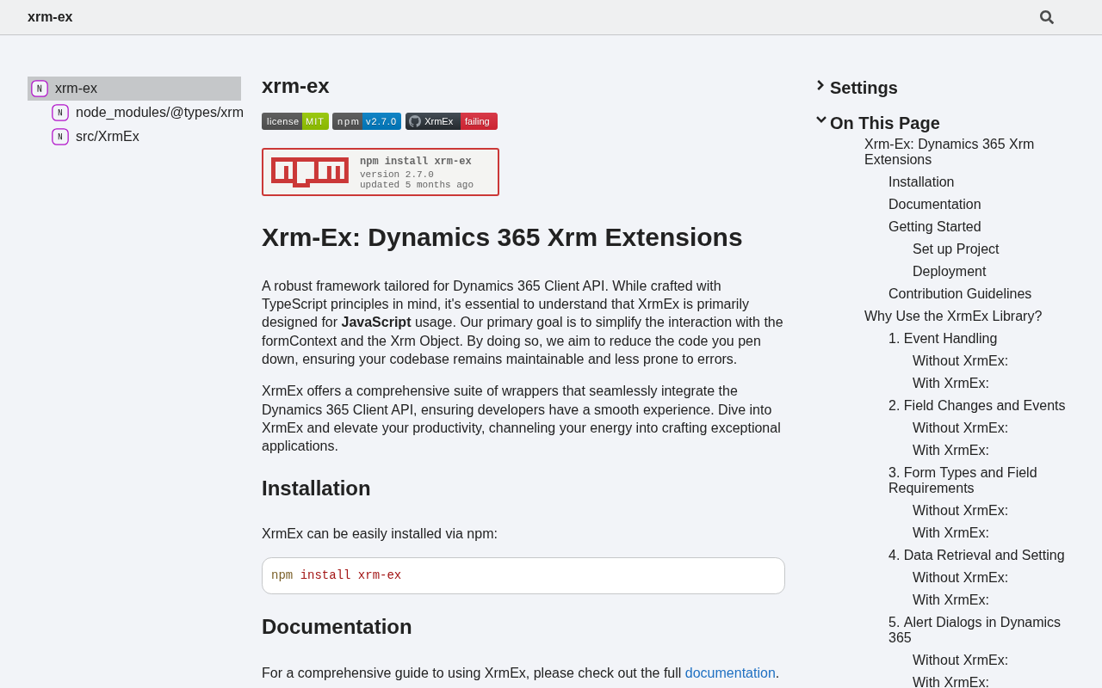Open Without XrmEx: under Alert Dialogs section
1102x688 pixels.
pyautogui.click(x=960, y=660)
